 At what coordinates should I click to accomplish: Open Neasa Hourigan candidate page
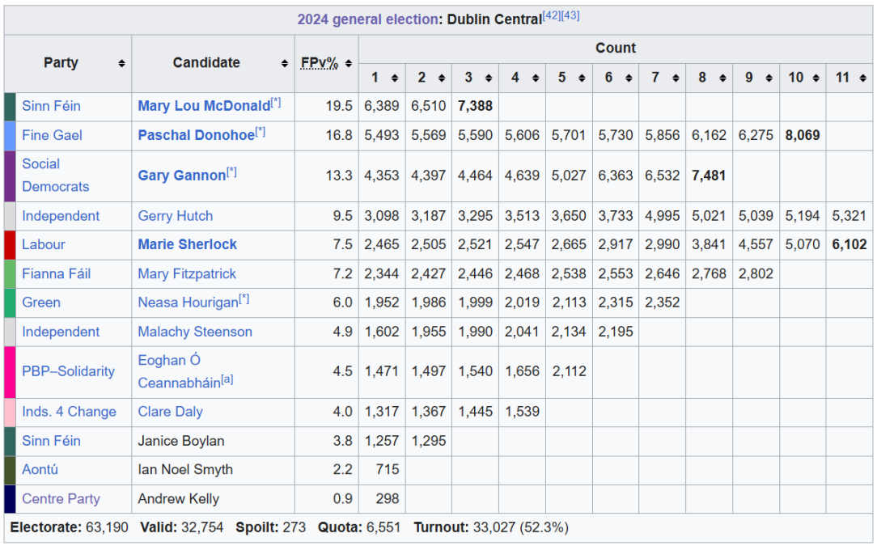(x=189, y=303)
